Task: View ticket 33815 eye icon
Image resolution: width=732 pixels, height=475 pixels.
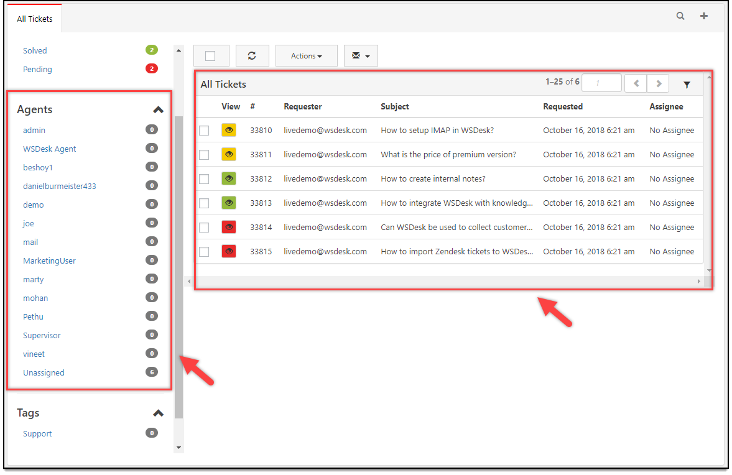Action: (x=229, y=252)
